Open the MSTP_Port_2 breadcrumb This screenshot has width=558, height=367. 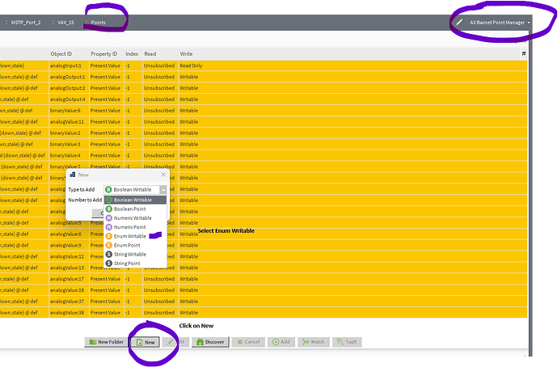pos(26,23)
